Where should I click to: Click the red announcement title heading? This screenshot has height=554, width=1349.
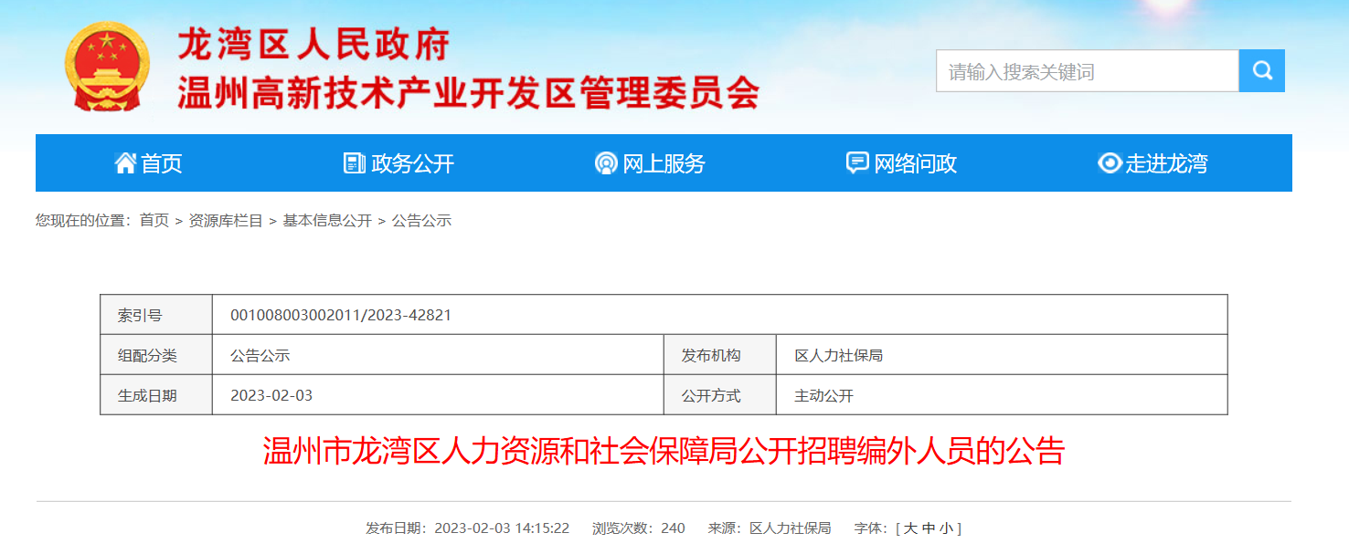pos(664,452)
